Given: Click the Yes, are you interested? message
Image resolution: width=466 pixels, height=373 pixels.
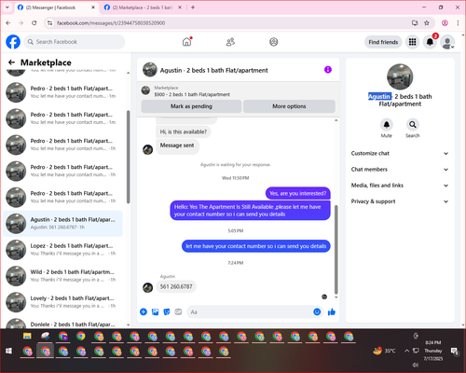Looking at the screenshot, I should 298,193.
